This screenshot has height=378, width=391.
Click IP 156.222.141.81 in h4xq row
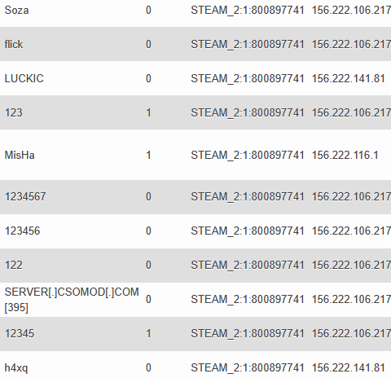coord(349,368)
